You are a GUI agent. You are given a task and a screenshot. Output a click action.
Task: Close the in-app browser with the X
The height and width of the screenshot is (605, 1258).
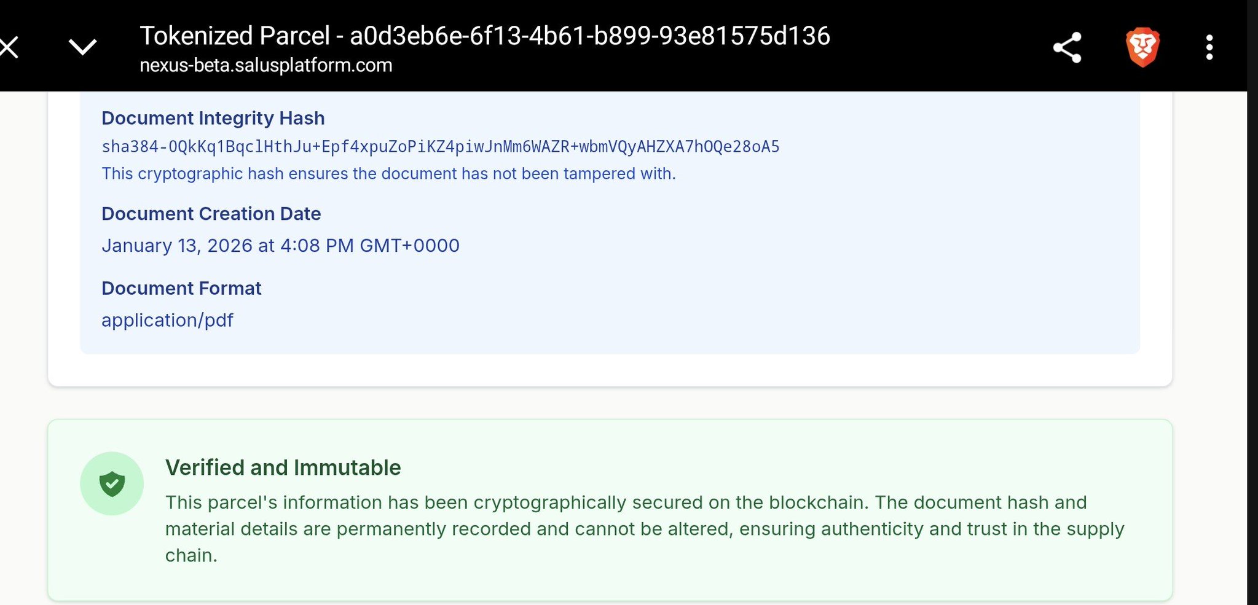[9, 47]
